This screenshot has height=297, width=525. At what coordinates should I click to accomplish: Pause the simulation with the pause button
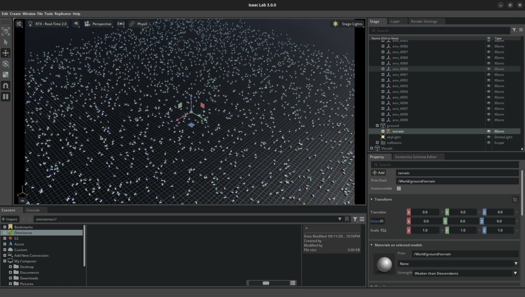click(6, 97)
